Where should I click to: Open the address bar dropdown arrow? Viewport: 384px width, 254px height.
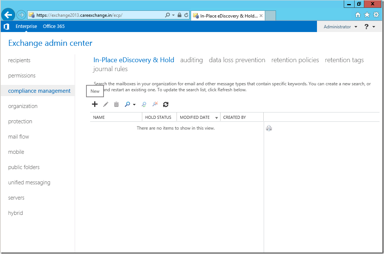pyautogui.click(x=174, y=15)
